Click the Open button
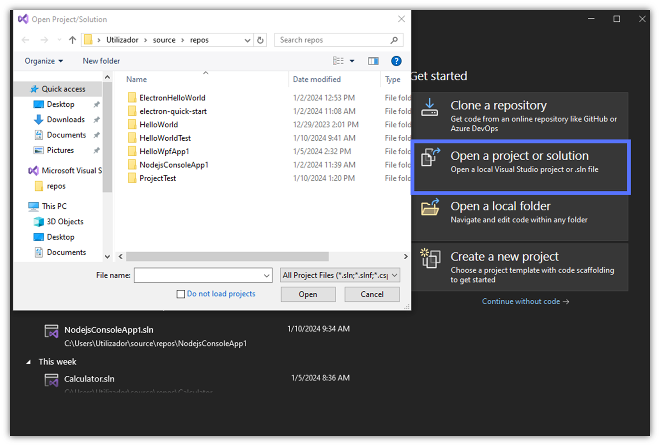 tap(308, 294)
